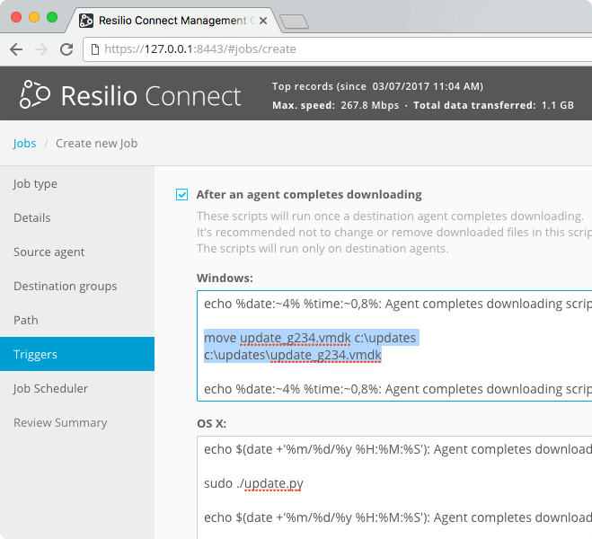Click the Create new Job breadcrumb text

[97, 144]
